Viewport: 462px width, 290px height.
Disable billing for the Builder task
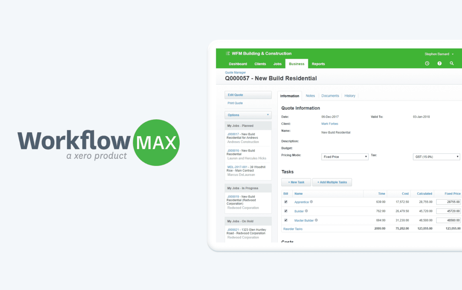click(x=286, y=211)
